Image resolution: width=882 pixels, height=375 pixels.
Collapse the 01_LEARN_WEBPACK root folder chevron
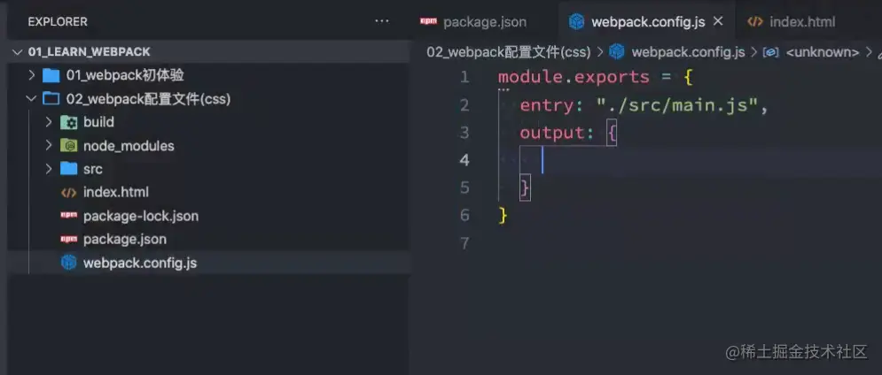[x=17, y=51]
